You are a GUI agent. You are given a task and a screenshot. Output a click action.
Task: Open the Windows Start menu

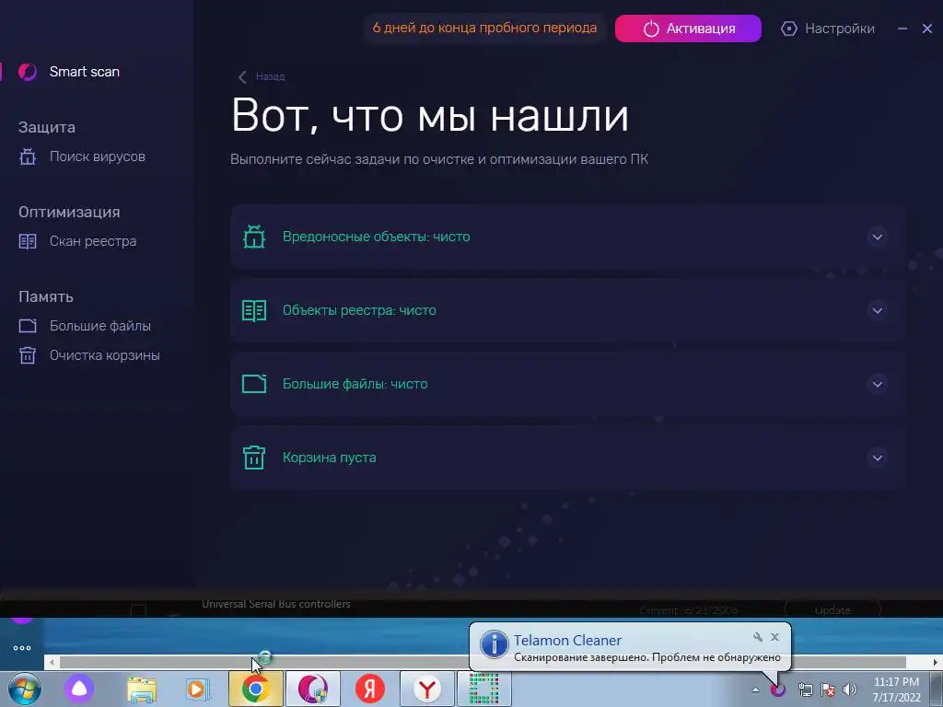pyautogui.click(x=25, y=689)
